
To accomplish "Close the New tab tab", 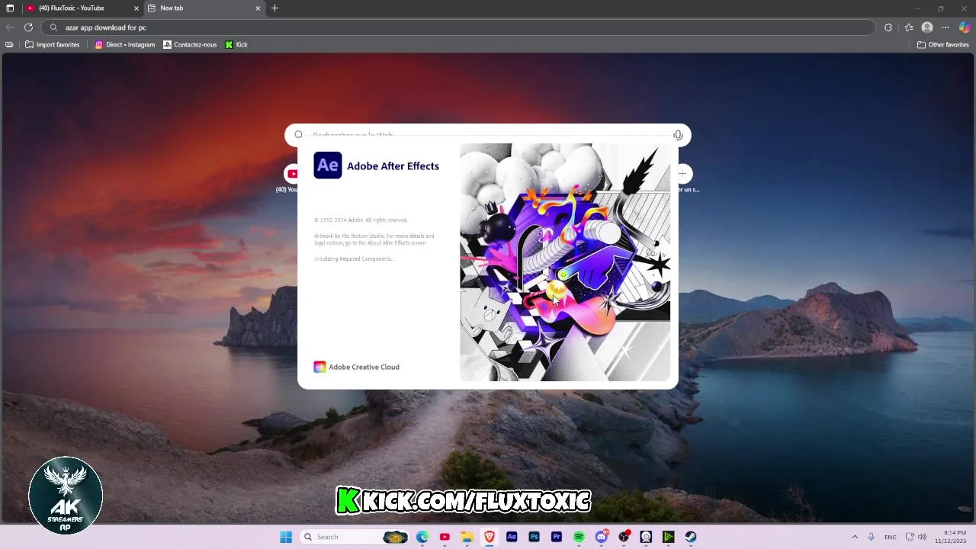I will click(x=258, y=8).
